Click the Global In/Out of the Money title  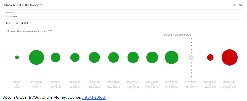tap(22, 5)
